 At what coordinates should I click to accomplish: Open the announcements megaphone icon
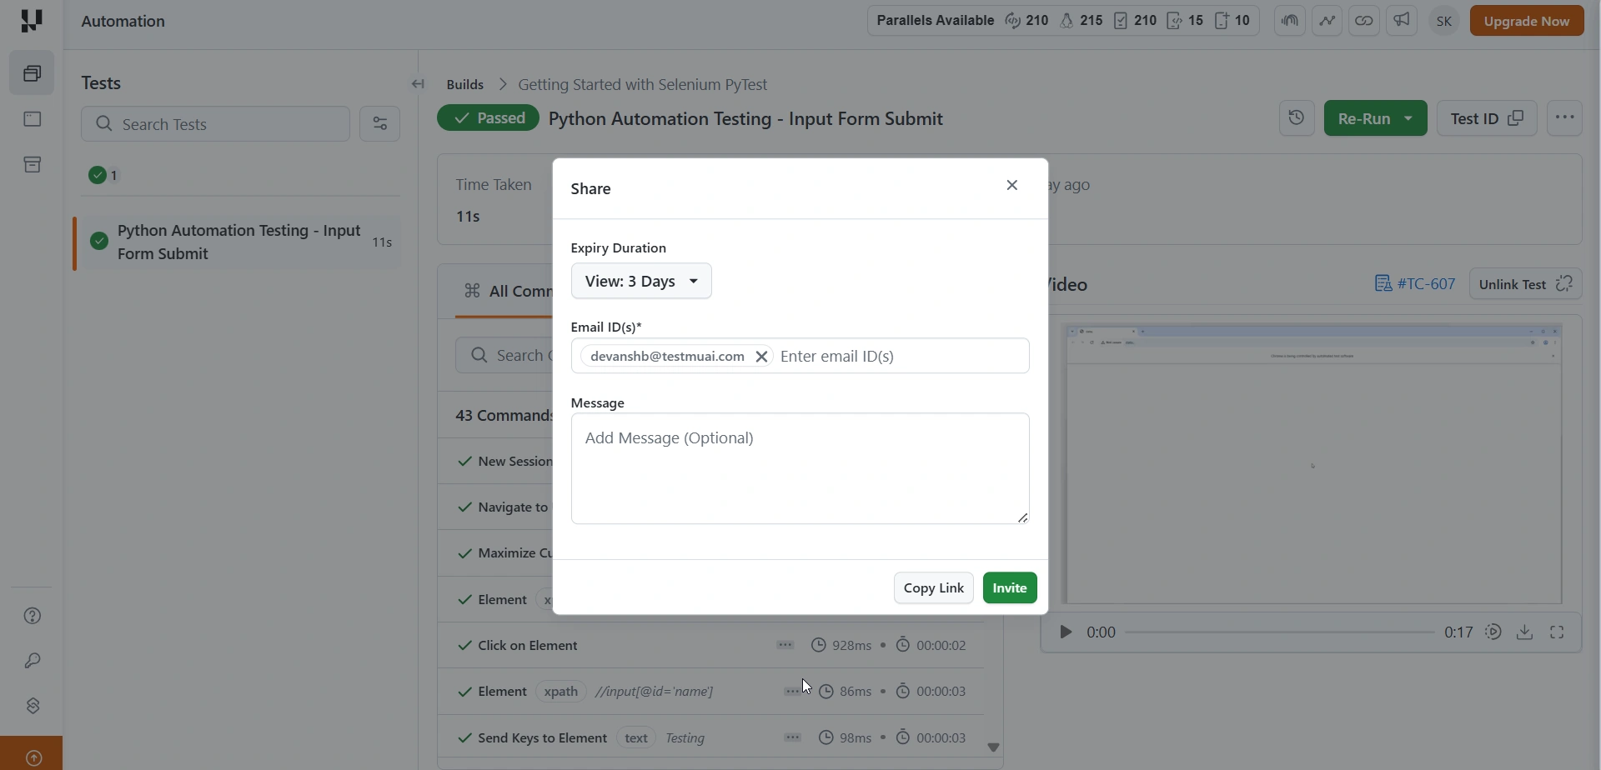(1403, 21)
